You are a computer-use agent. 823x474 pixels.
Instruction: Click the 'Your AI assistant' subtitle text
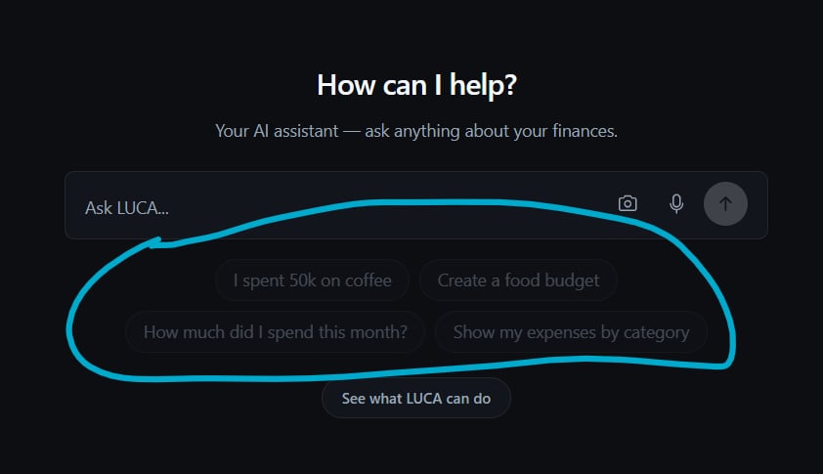[x=416, y=131]
